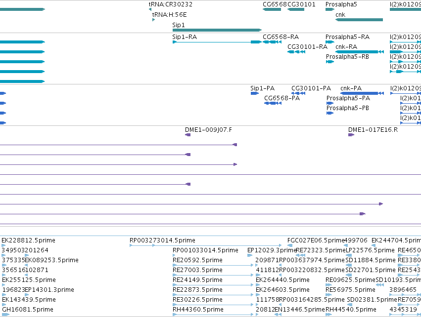
Task: Select the RE24149.5prime EST
Action: click(213, 285)
